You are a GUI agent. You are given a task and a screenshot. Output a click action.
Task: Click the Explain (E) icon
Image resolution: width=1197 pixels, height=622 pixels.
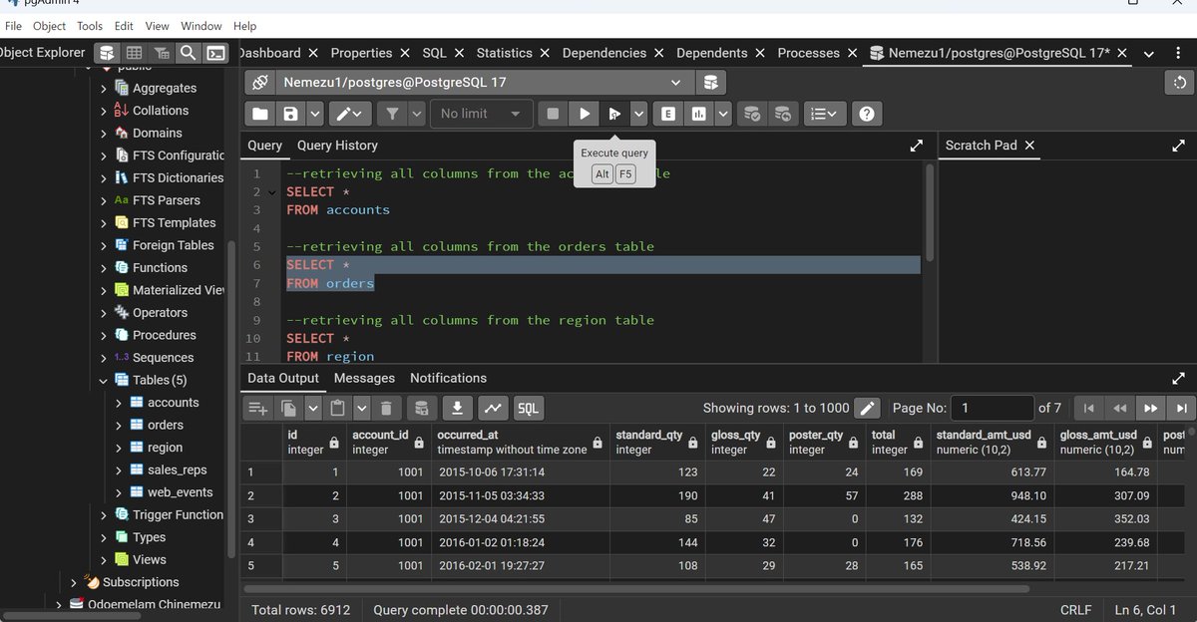pyautogui.click(x=667, y=114)
